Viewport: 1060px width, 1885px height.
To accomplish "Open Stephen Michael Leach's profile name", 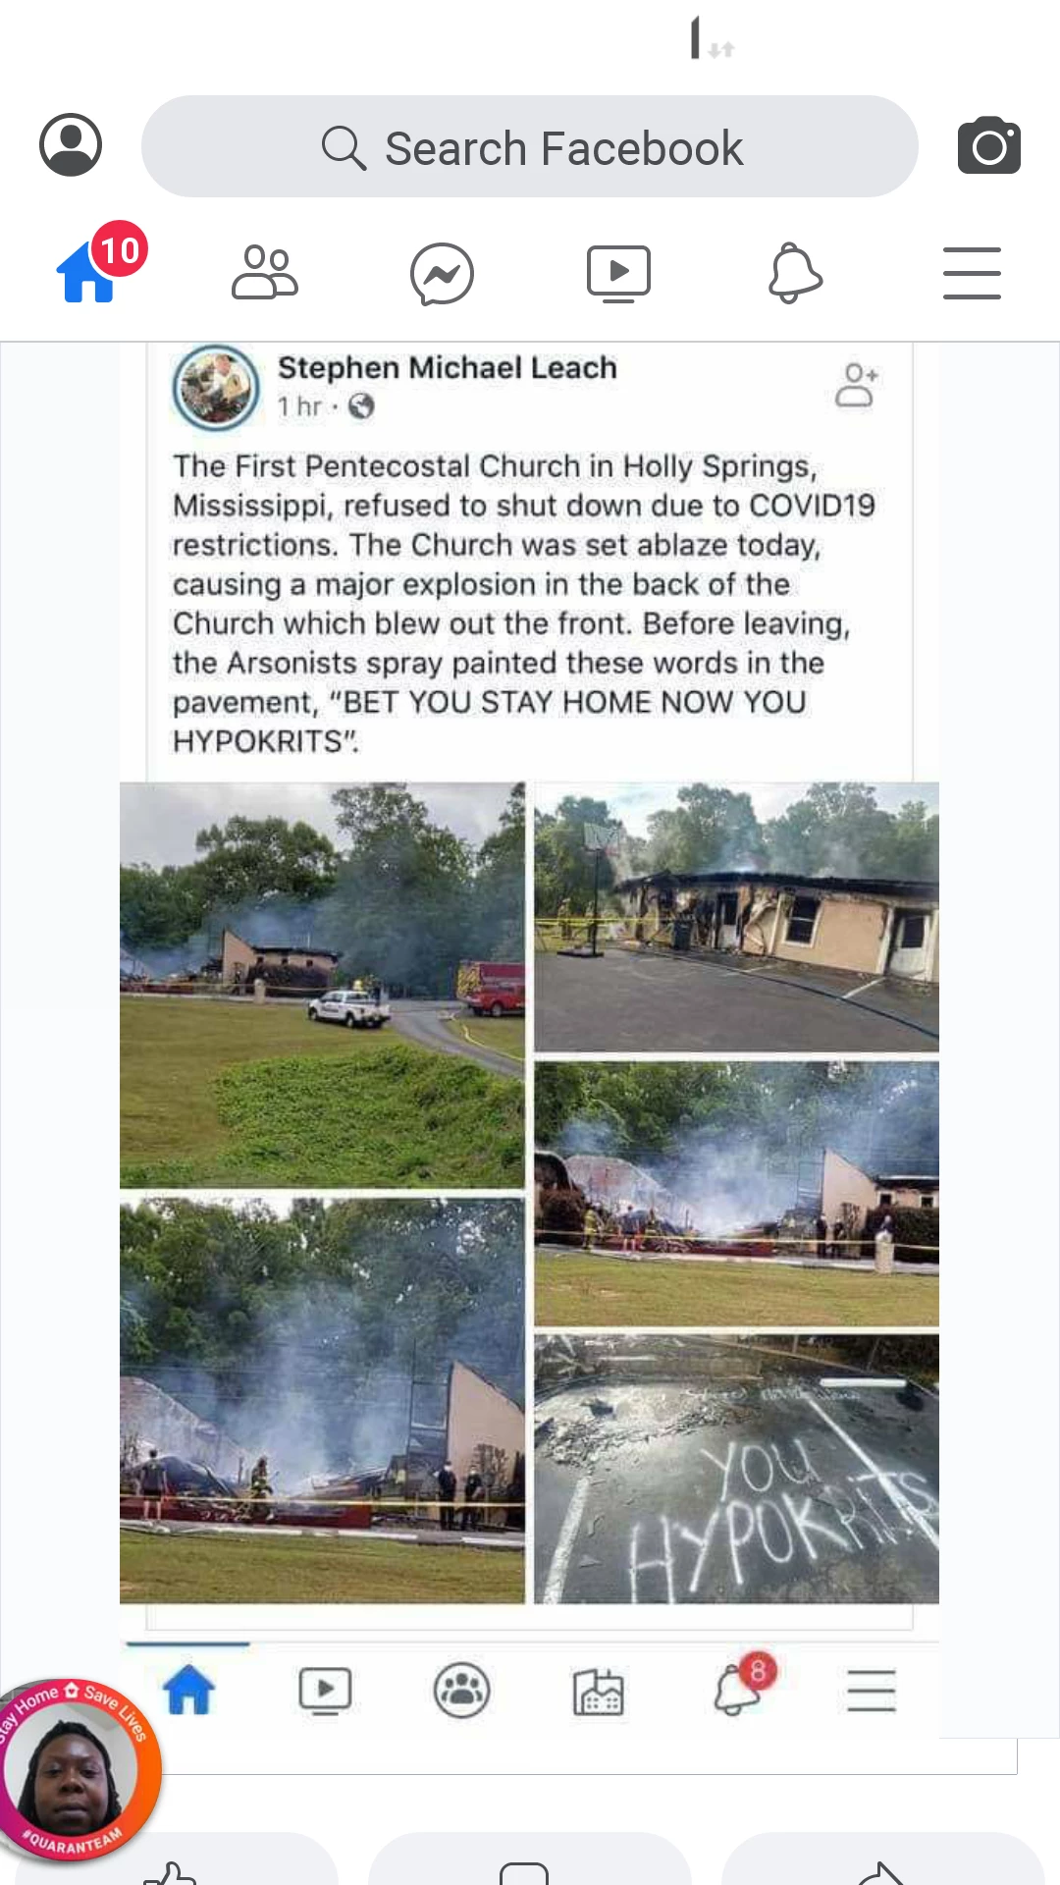I will [448, 368].
